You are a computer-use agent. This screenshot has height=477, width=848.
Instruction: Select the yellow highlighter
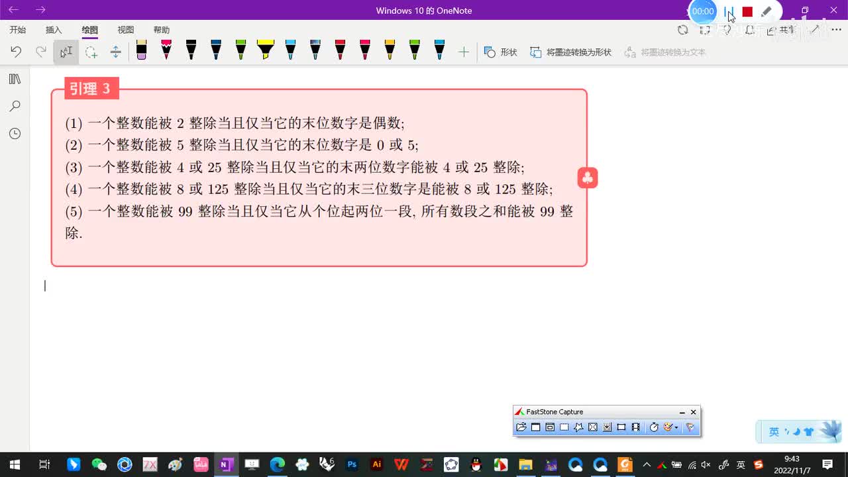pos(265,50)
